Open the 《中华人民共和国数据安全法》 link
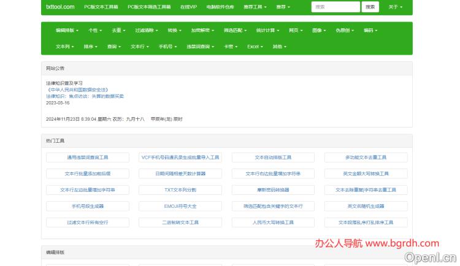Image resolution: width=460 pixels, height=266 pixels. 77,89
